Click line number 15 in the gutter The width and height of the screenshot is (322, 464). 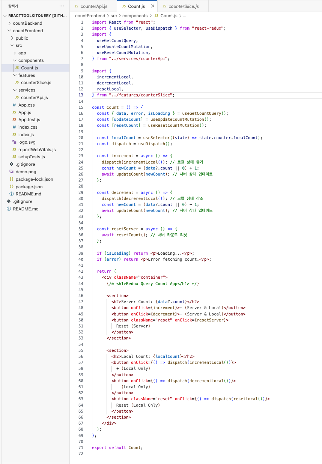point(81,107)
